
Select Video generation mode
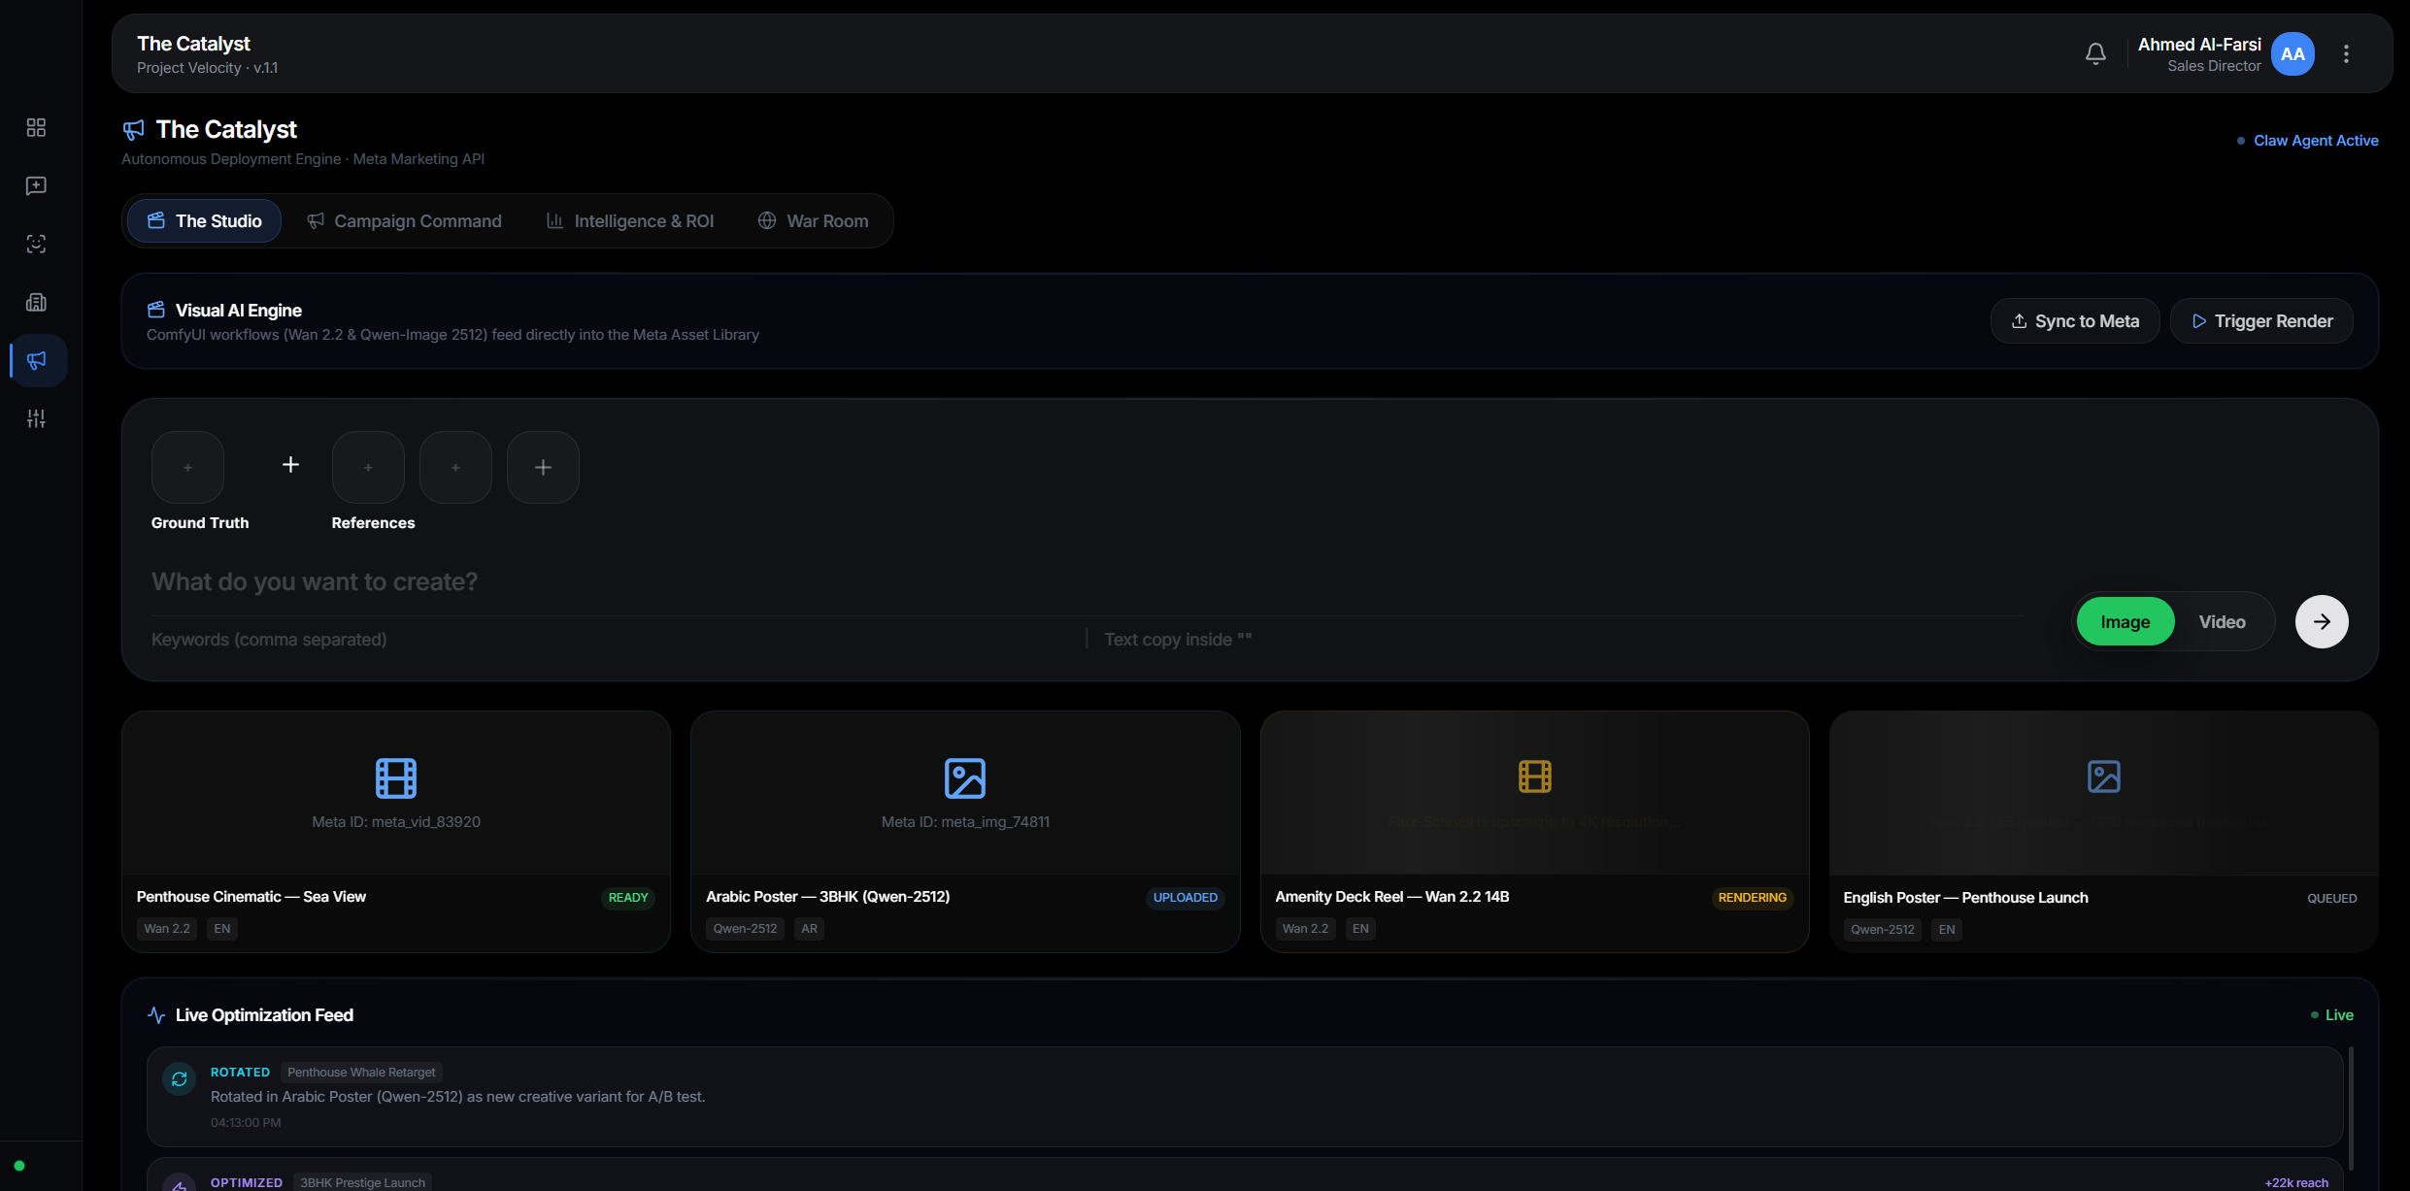point(2223,621)
